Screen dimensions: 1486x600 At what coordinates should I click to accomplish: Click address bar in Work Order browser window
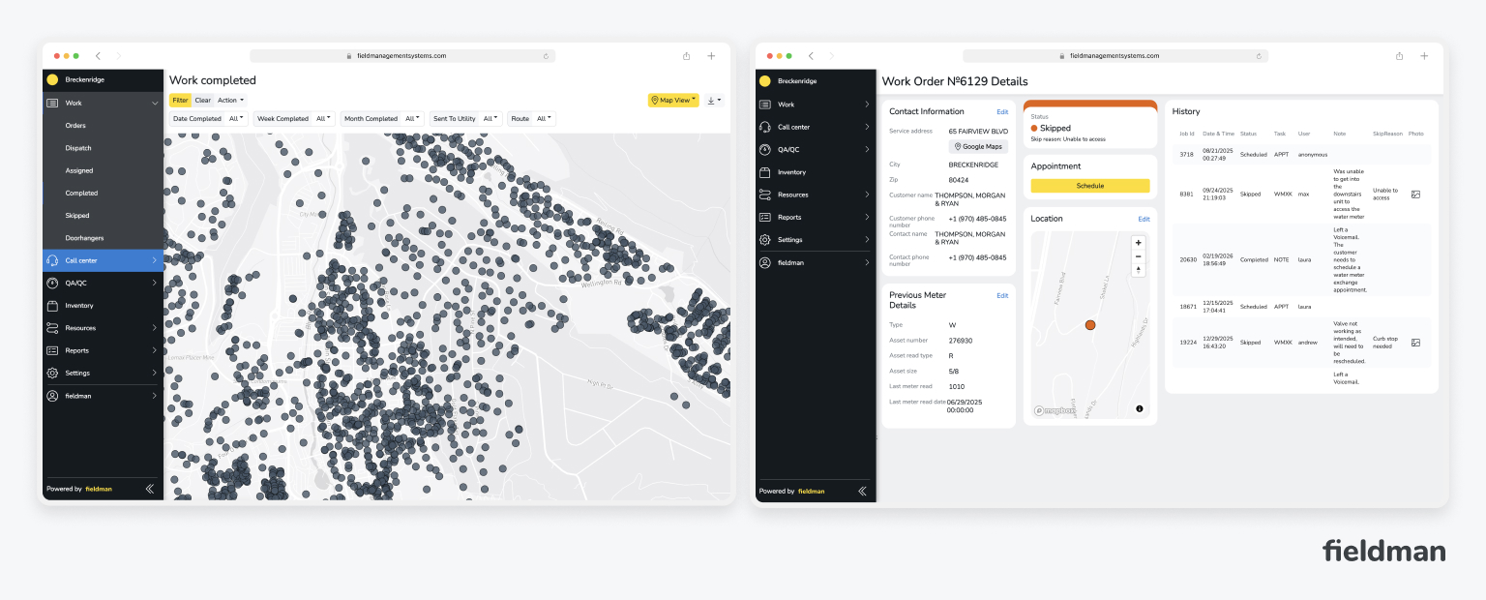(1114, 56)
